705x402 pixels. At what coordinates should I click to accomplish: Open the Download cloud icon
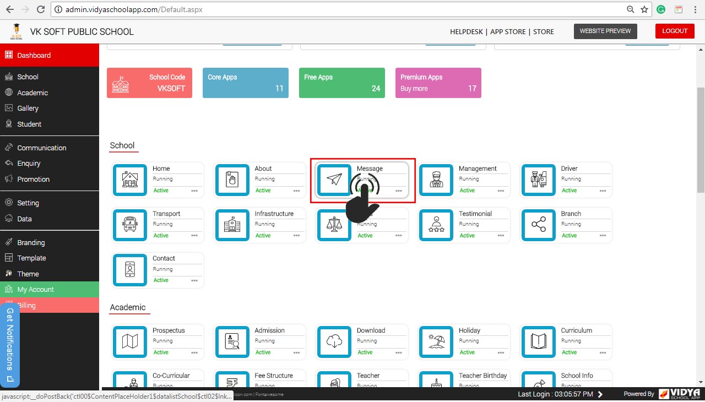[x=334, y=341]
